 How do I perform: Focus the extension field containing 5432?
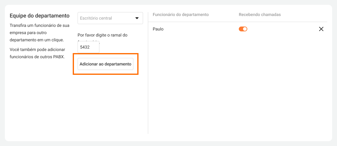pos(88,47)
